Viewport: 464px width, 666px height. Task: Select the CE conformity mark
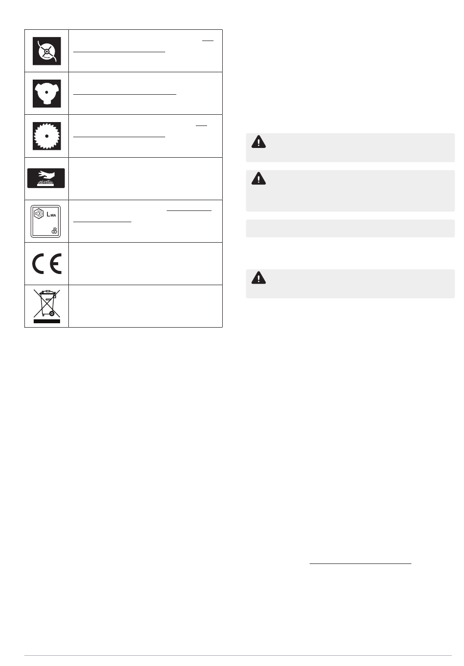(47, 264)
